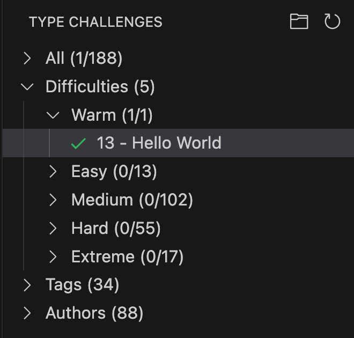Screen dimensions: 354x338
Task: Expand the Hard (0/55) chevron
Action: coord(53,229)
